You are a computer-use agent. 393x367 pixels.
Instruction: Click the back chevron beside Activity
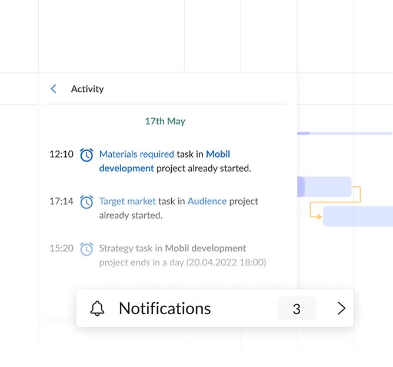click(54, 89)
